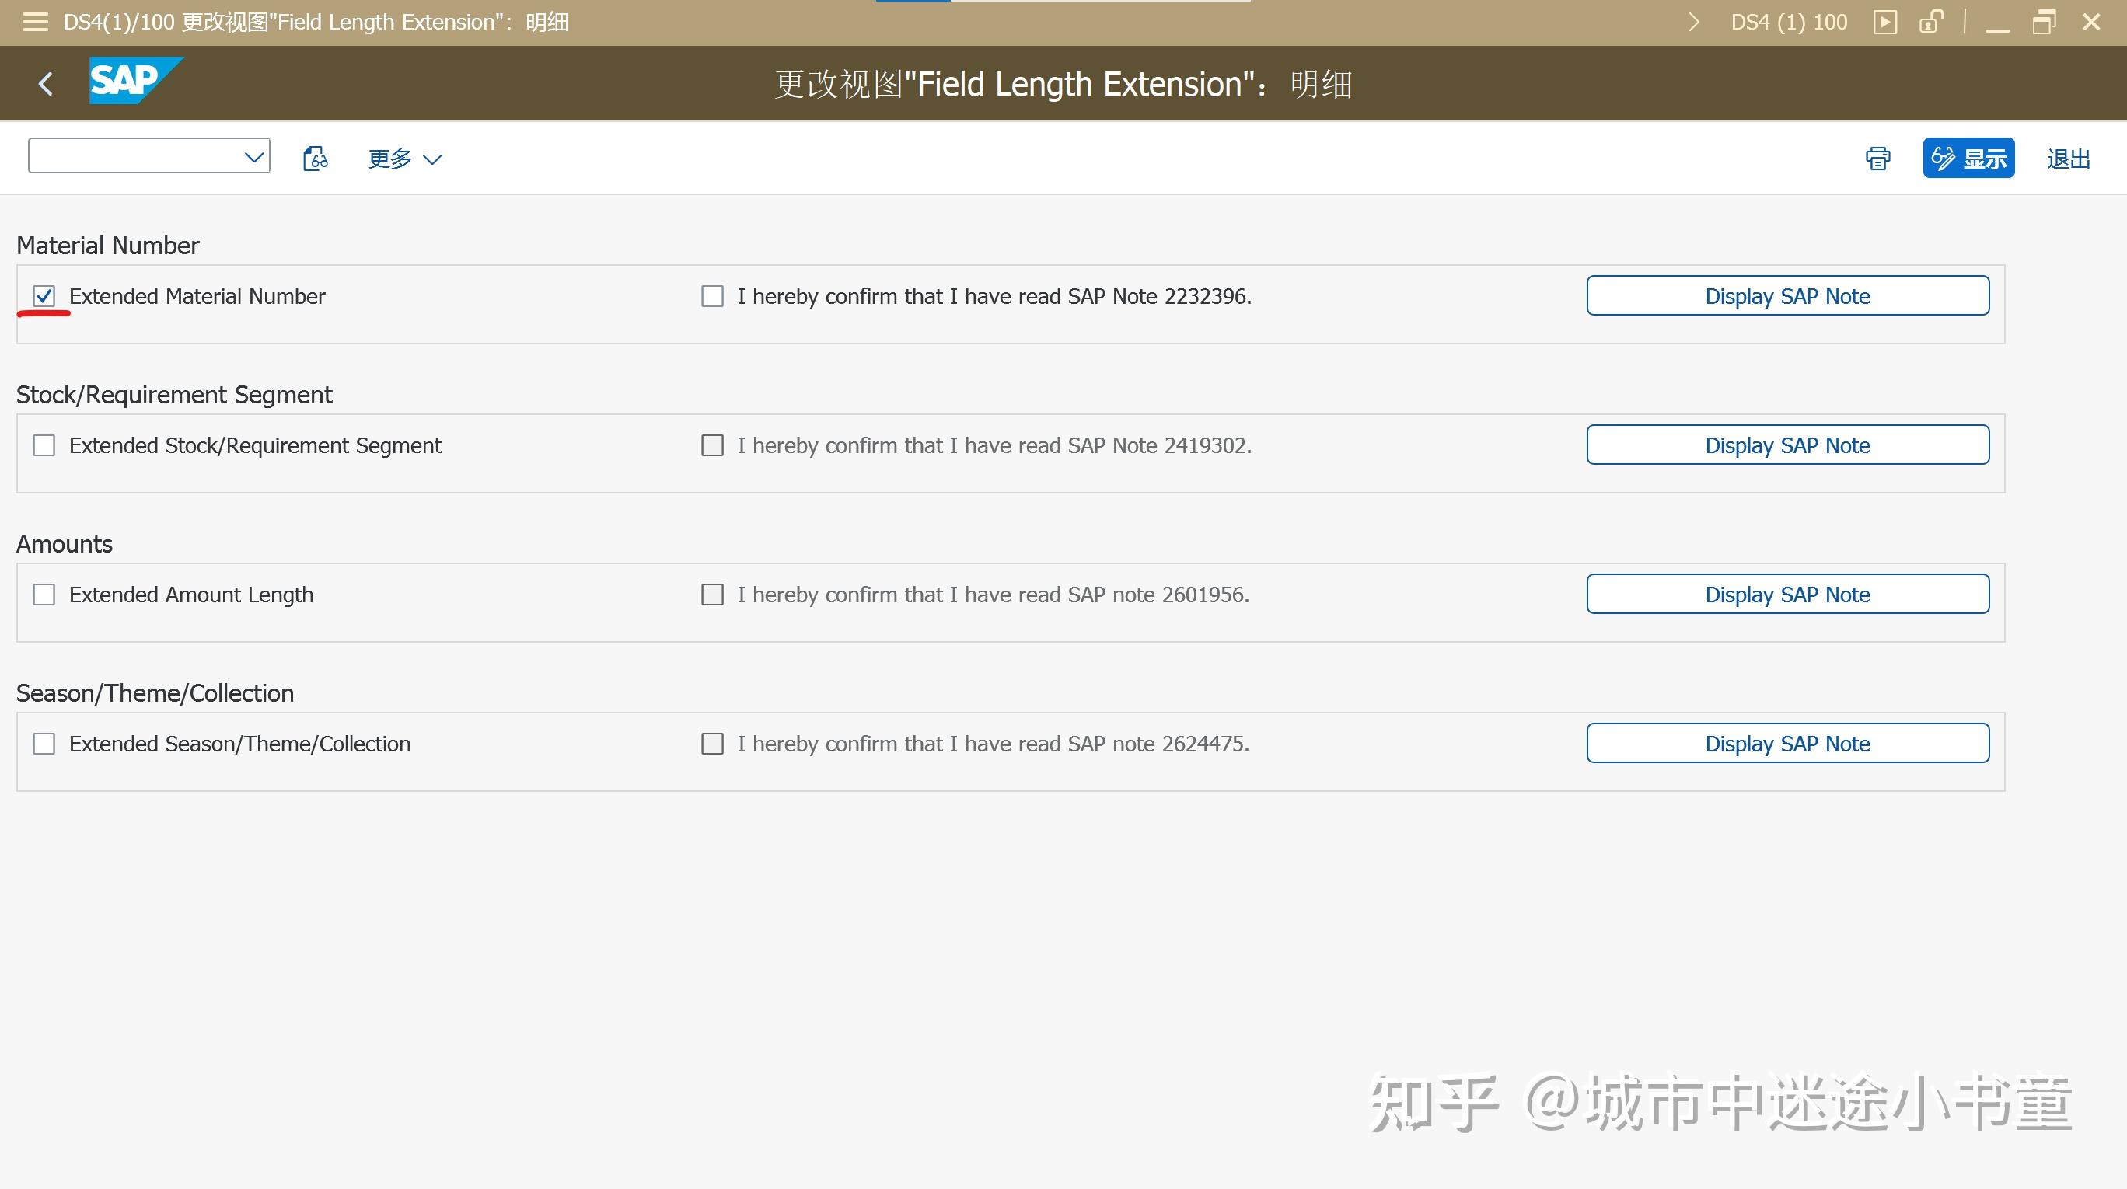This screenshot has height=1189, width=2127.
Task: Click 退出 to exit the screen
Action: coord(2068,158)
